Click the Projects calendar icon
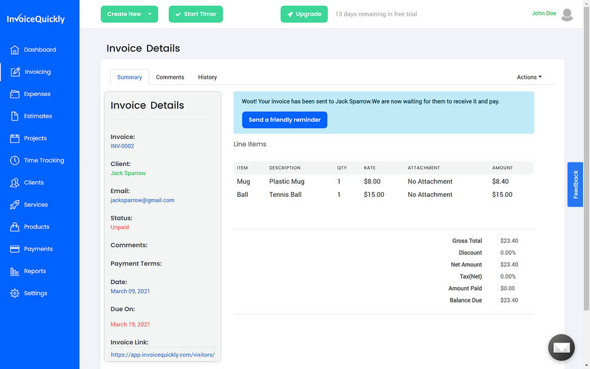The height and width of the screenshot is (369, 590). [15, 138]
